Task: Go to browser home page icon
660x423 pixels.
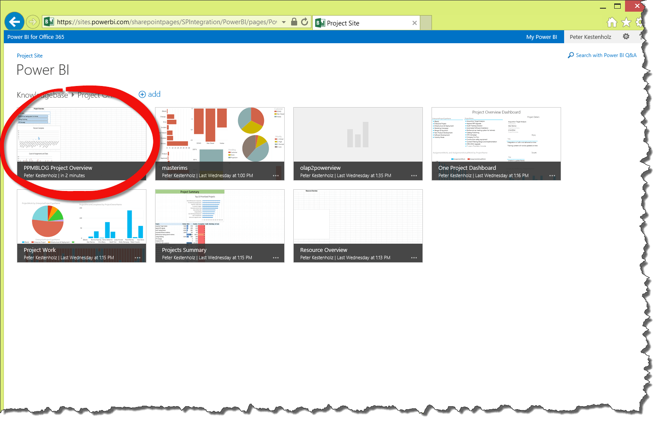Action: (x=612, y=22)
